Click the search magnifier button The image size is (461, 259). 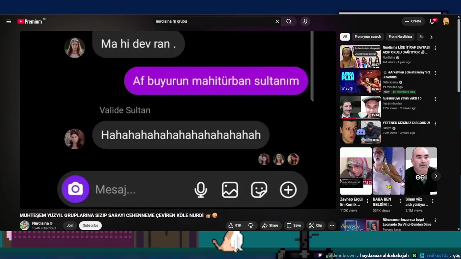tap(289, 22)
